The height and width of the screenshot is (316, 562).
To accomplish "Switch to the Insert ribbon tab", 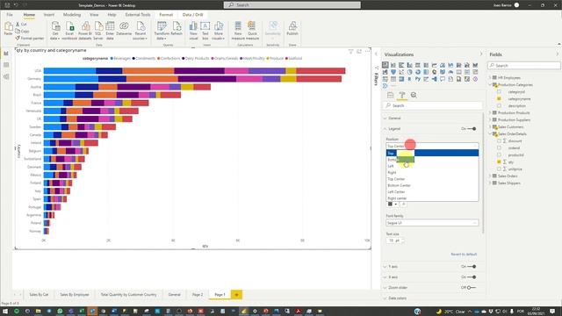I will [49, 15].
